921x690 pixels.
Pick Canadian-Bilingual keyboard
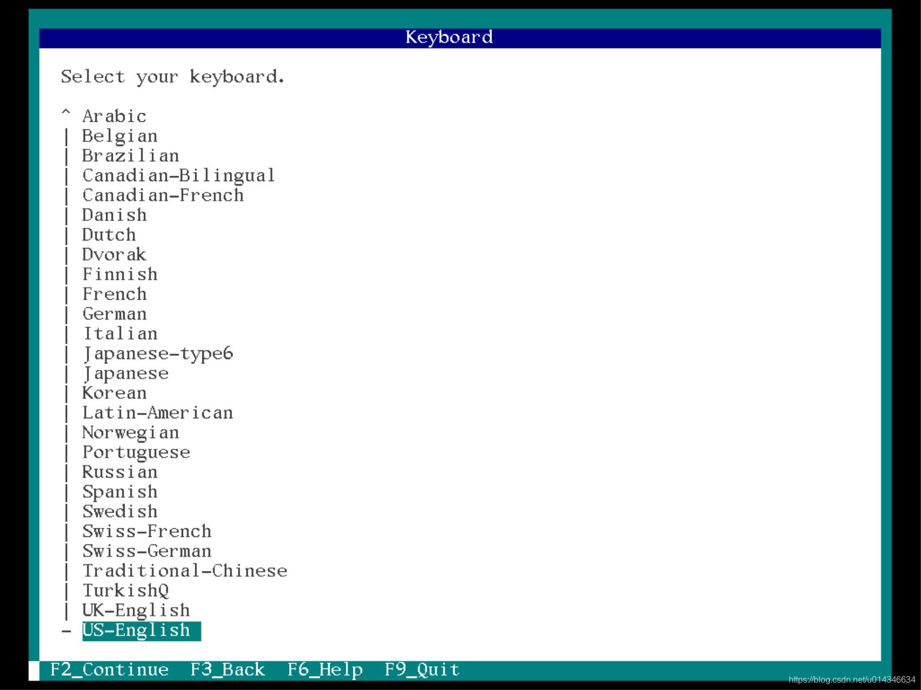[179, 175]
